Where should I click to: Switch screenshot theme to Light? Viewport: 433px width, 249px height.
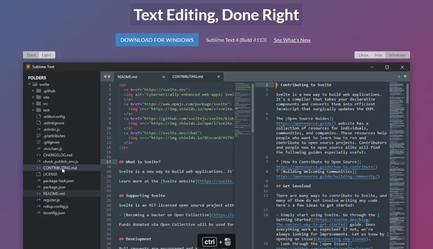[x=47, y=55]
